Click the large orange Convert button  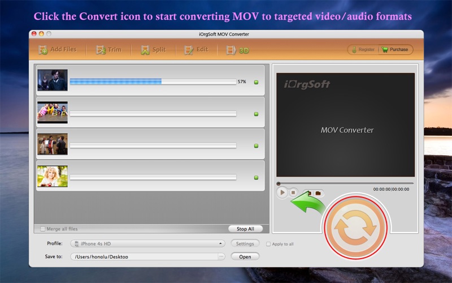point(356,228)
